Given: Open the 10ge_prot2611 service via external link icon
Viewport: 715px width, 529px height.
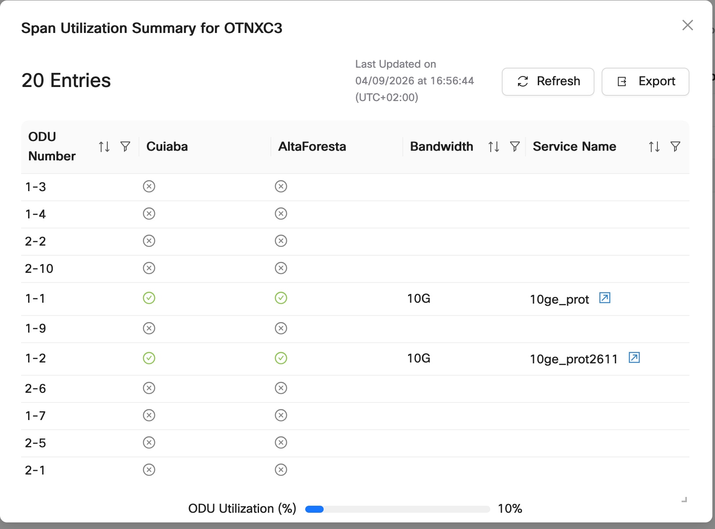Looking at the screenshot, I should 633,358.
